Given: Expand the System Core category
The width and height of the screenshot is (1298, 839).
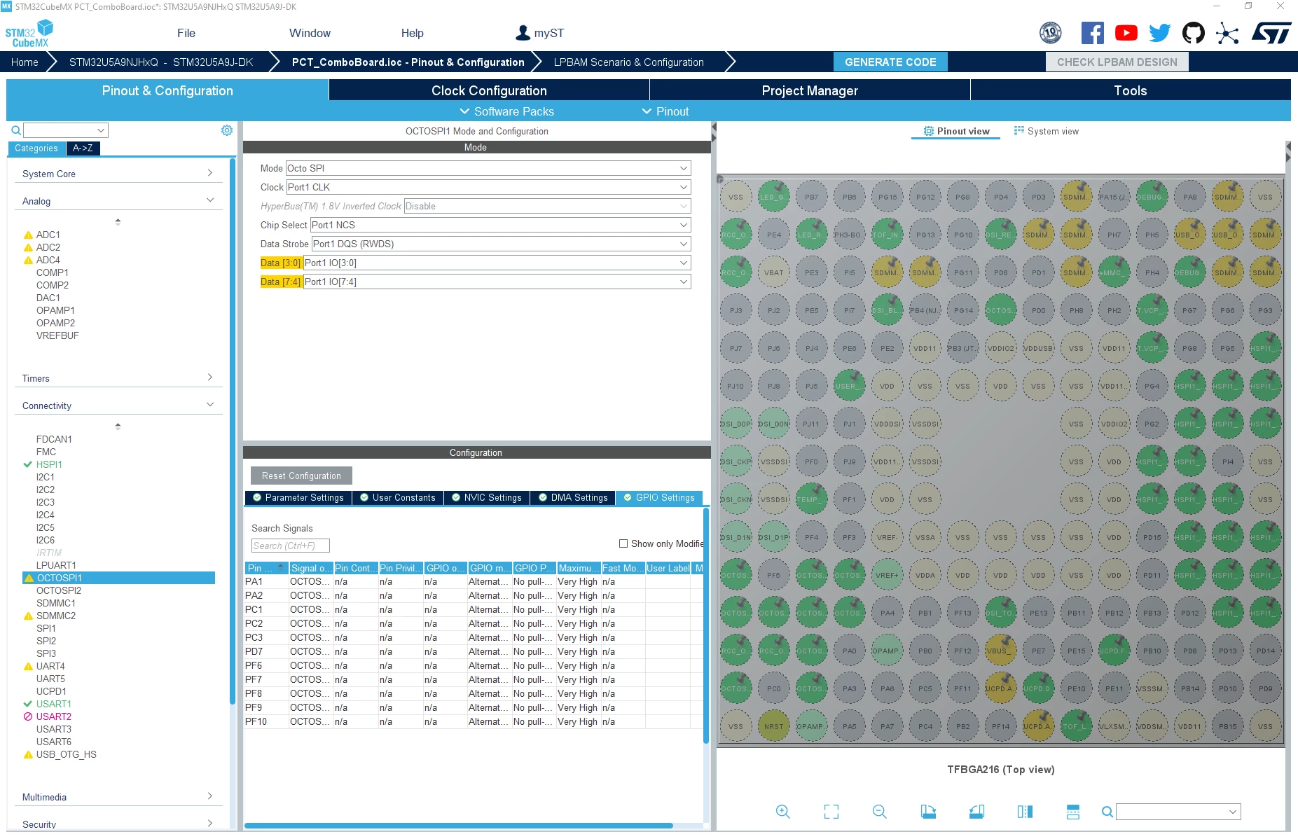Looking at the screenshot, I should tap(118, 174).
